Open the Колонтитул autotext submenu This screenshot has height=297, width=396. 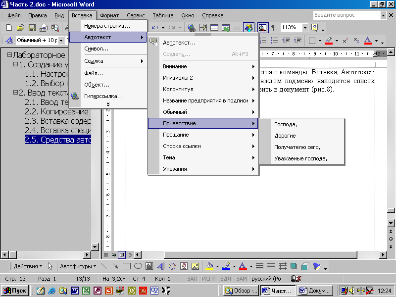203,89
